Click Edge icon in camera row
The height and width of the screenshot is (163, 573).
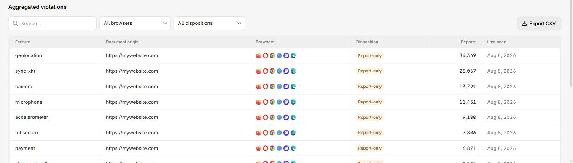(293, 87)
